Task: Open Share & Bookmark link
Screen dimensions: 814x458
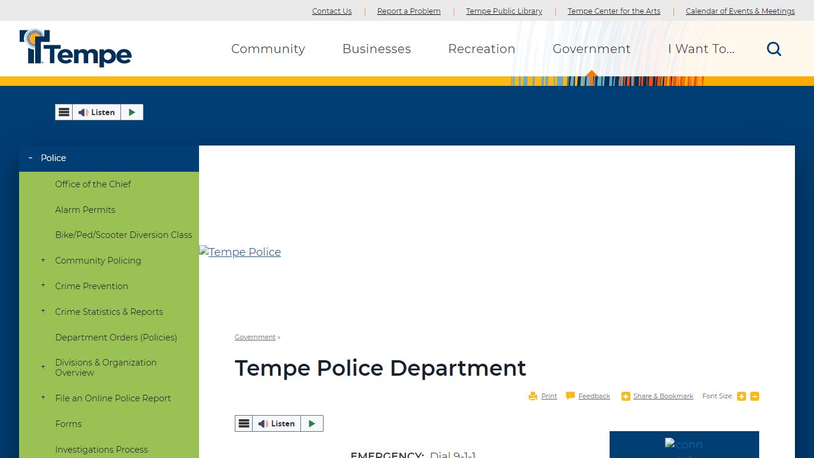Action: click(663, 396)
